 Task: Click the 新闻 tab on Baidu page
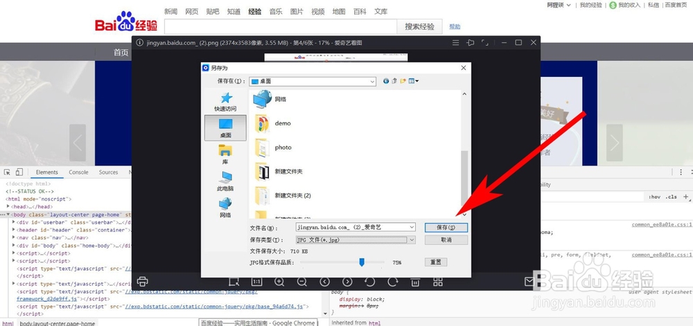(170, 12)
